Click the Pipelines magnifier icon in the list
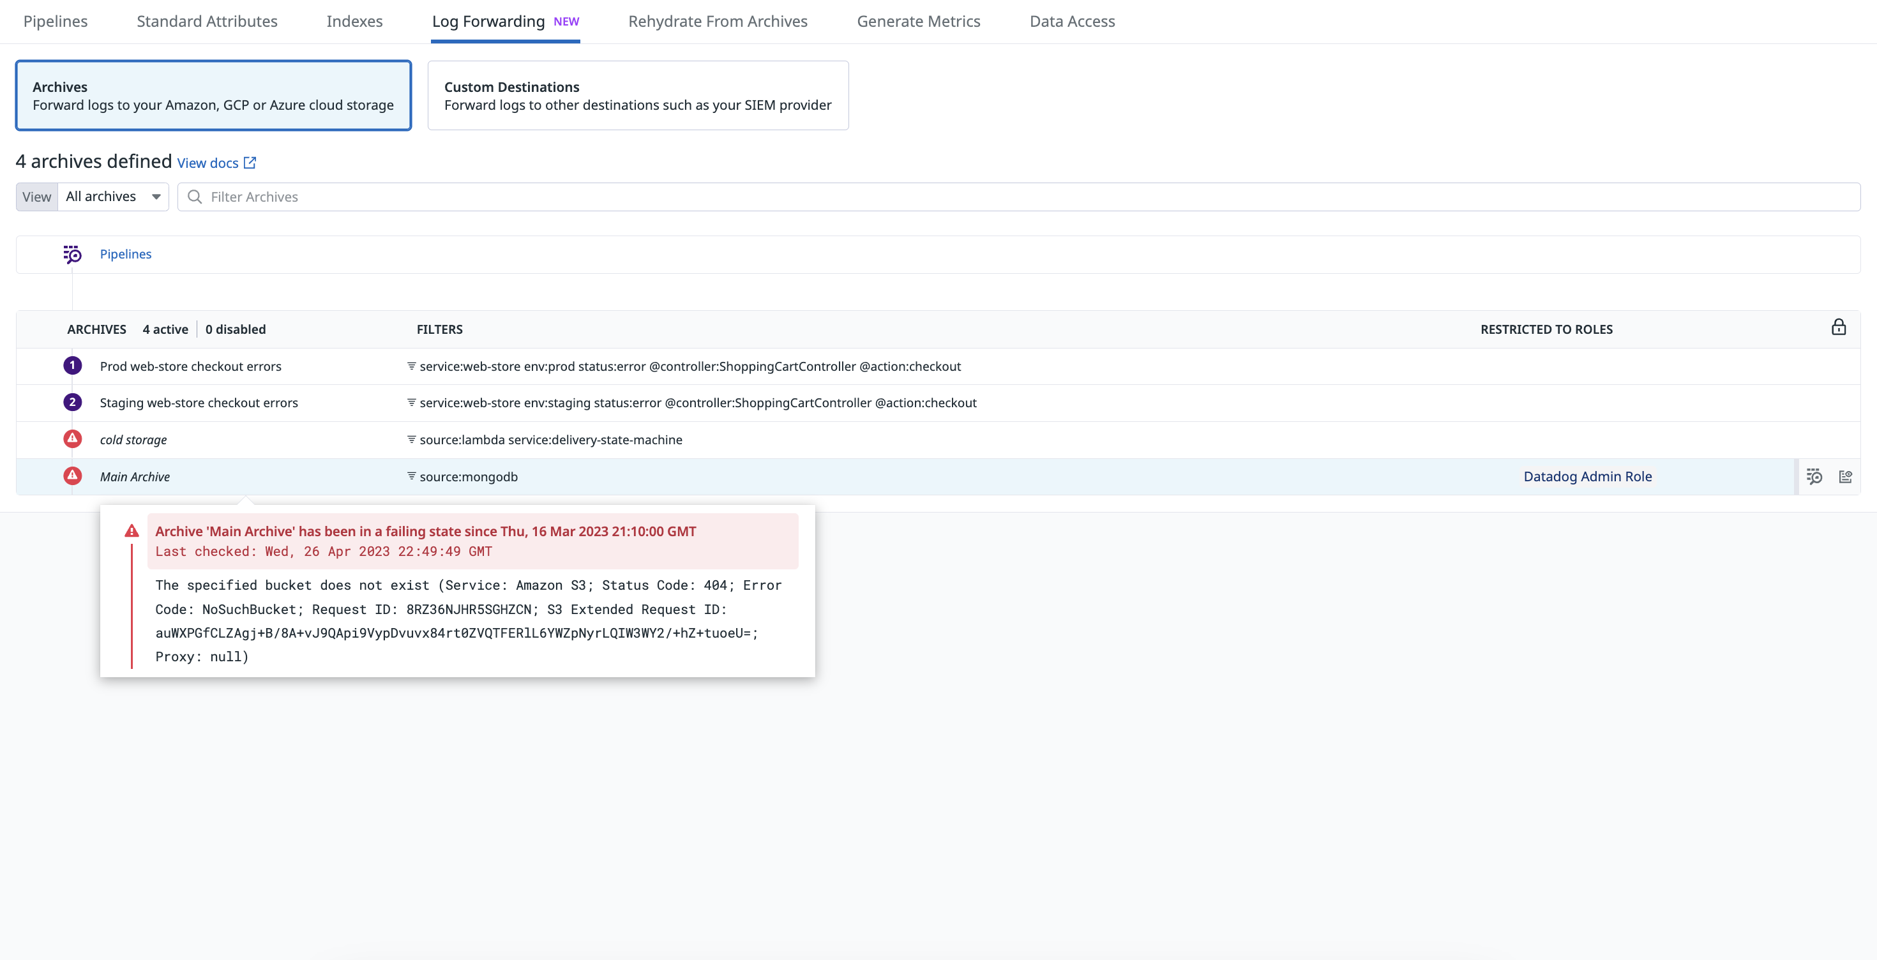Screen dimensions: 1877x960 click(72, 254)
